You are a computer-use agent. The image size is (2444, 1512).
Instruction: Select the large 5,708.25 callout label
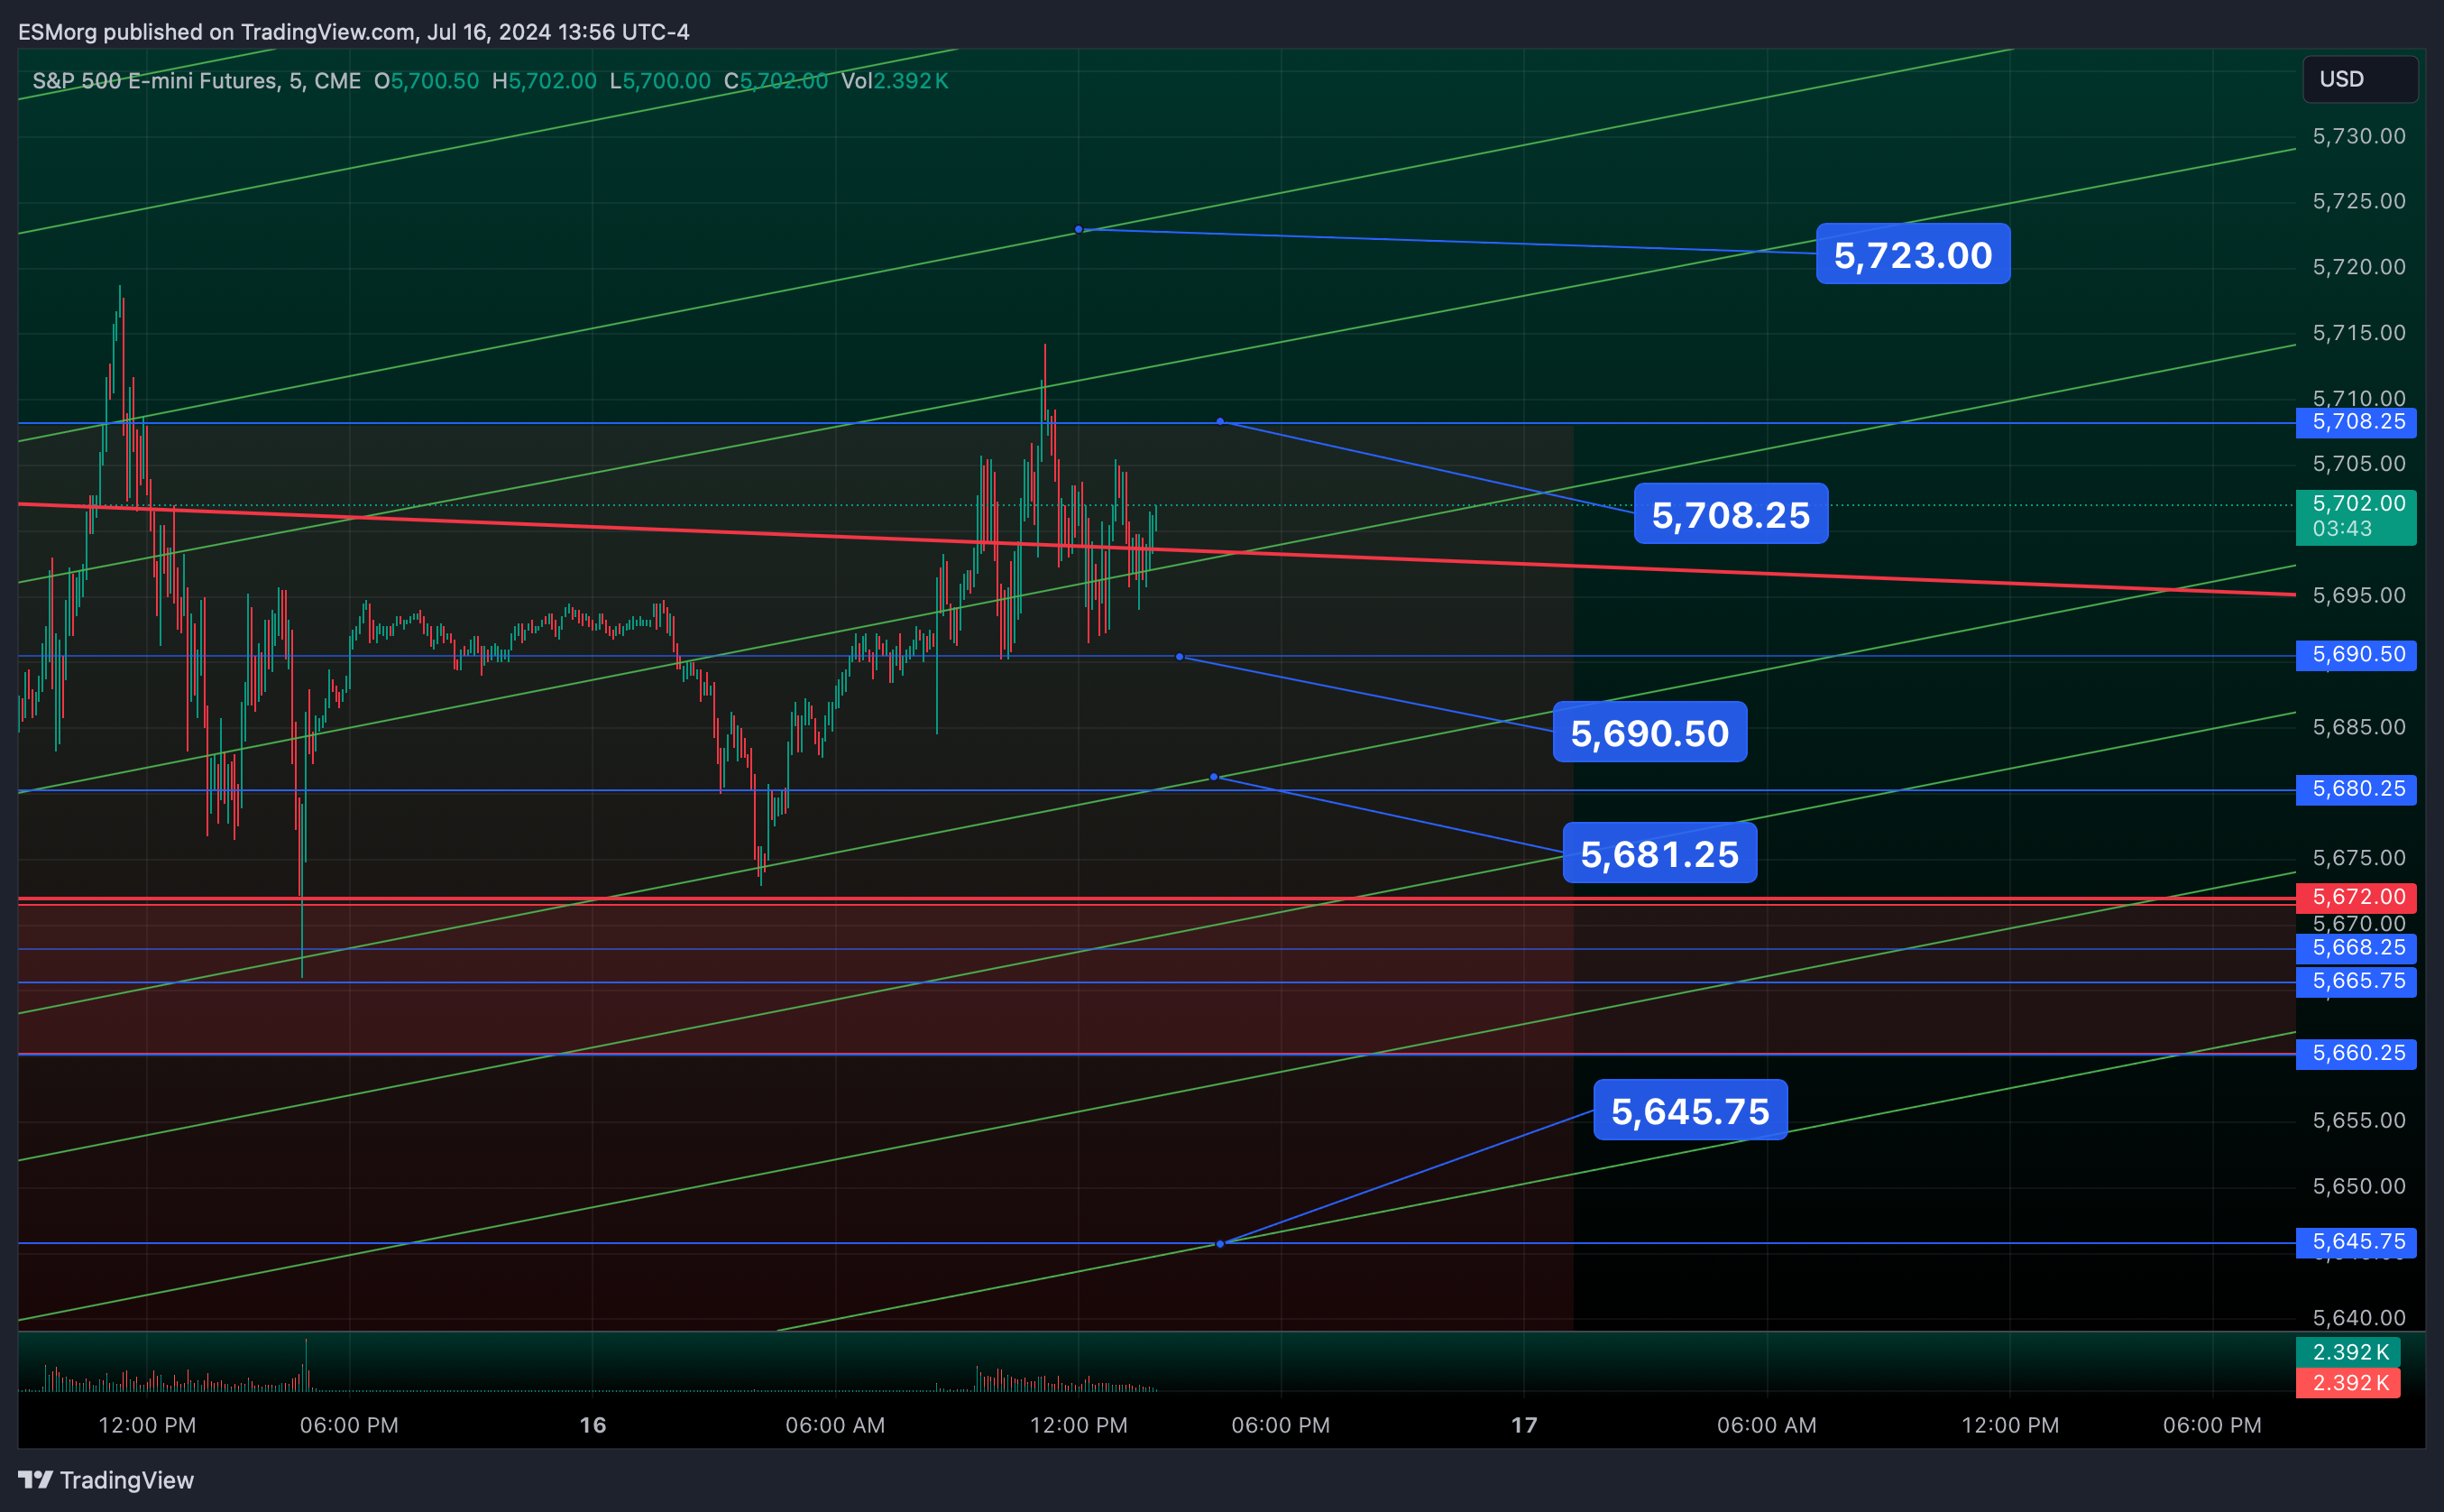click(1731, 514)
